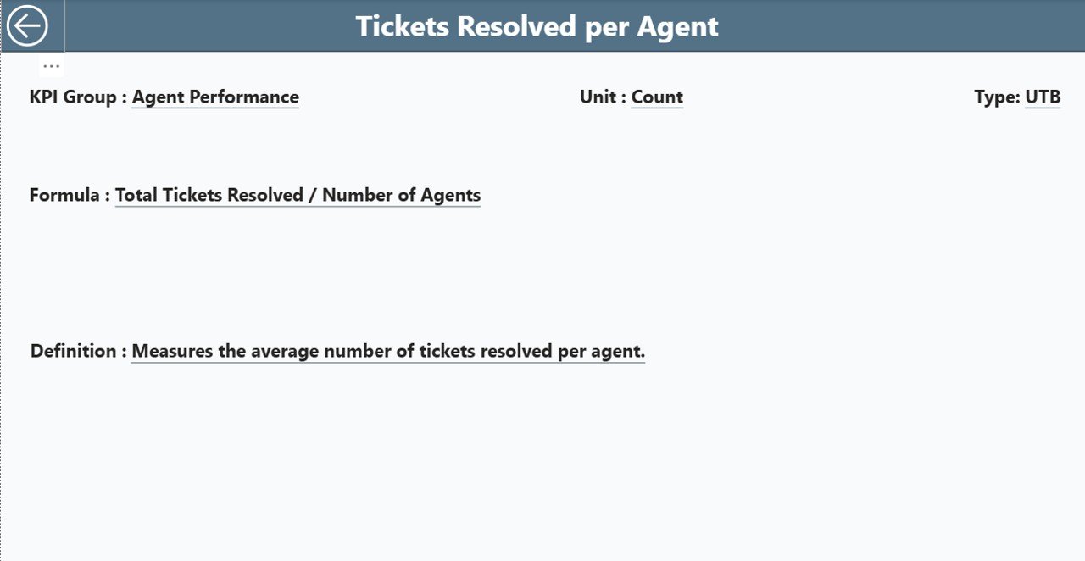Select the UTB type value
Viewport: 1085px width, 561px height.
coord(1043,97)
